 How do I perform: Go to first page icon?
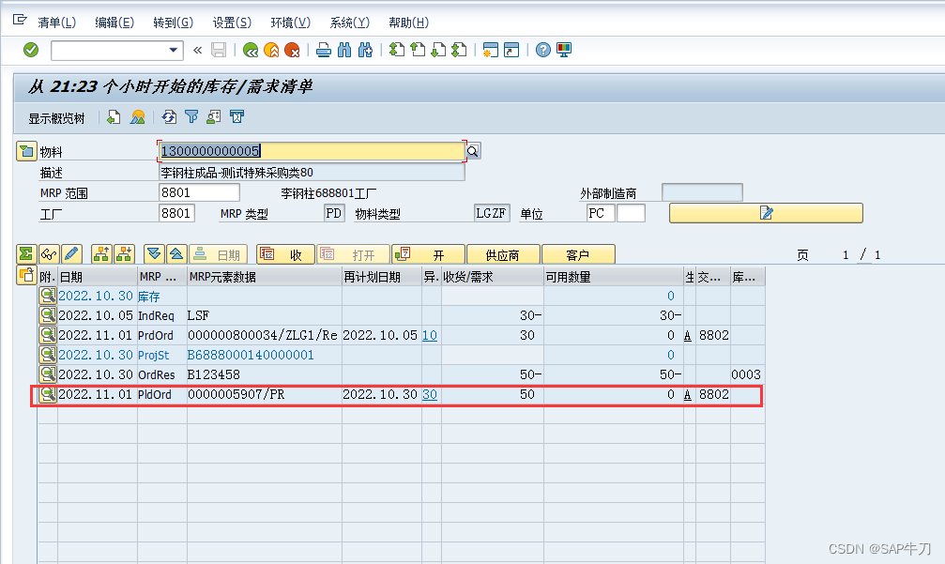pyautogui.click(x=397, y=50)
